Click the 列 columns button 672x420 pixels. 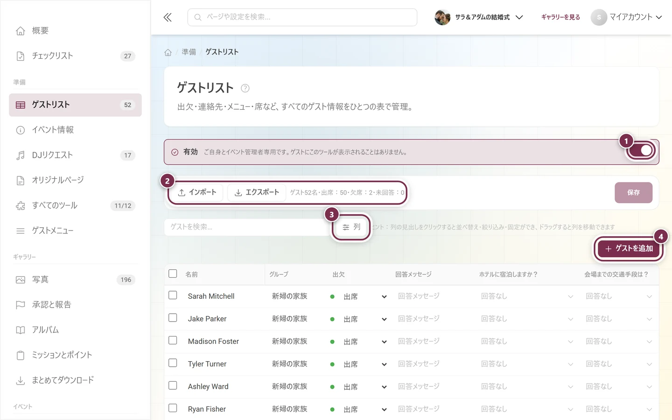point(351,227)
